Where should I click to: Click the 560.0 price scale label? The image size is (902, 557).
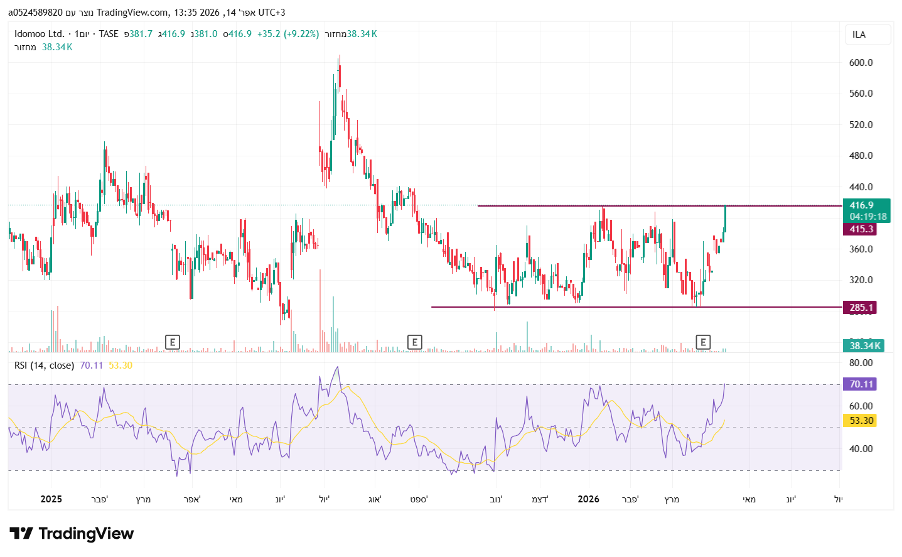coord(861,94)
